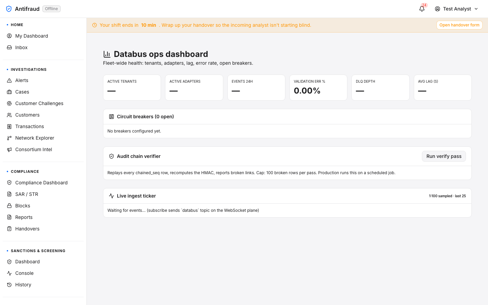This screenshot has height=305, width=488.
Task: Open the SAR / STR section
Action: coord(43,194)
